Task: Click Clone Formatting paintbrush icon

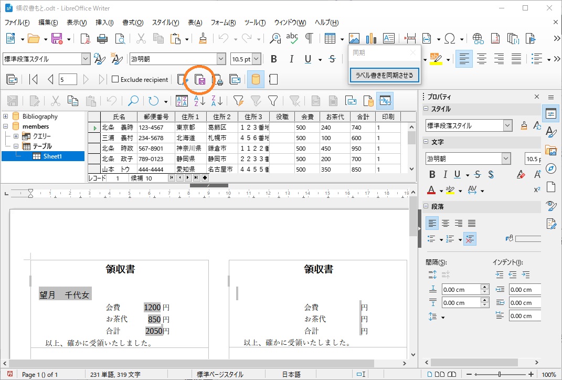Action: pos(203,38)
